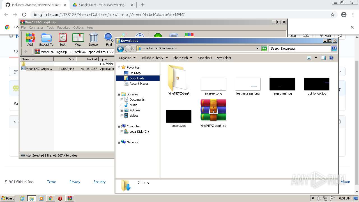Select the VineMEMZ-Legit.zip archive file

[x=213, y=113]
